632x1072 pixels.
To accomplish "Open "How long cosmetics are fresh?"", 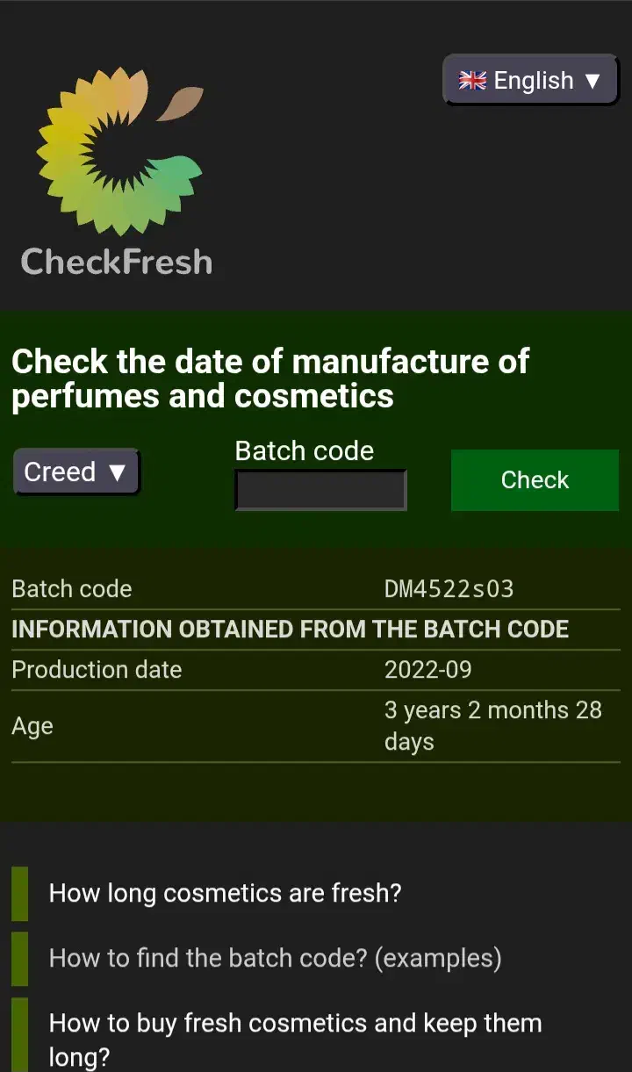I will coord(225,894).
